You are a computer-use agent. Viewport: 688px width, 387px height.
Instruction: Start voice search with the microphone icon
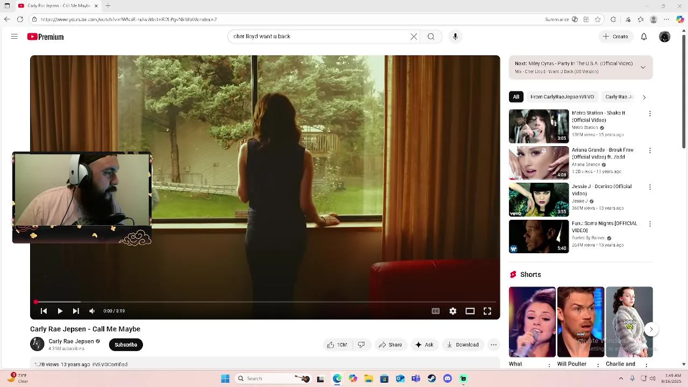tap(455, 37)
